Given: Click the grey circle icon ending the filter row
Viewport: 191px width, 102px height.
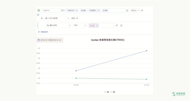Looking at the screenshot, I should [121, 25].
